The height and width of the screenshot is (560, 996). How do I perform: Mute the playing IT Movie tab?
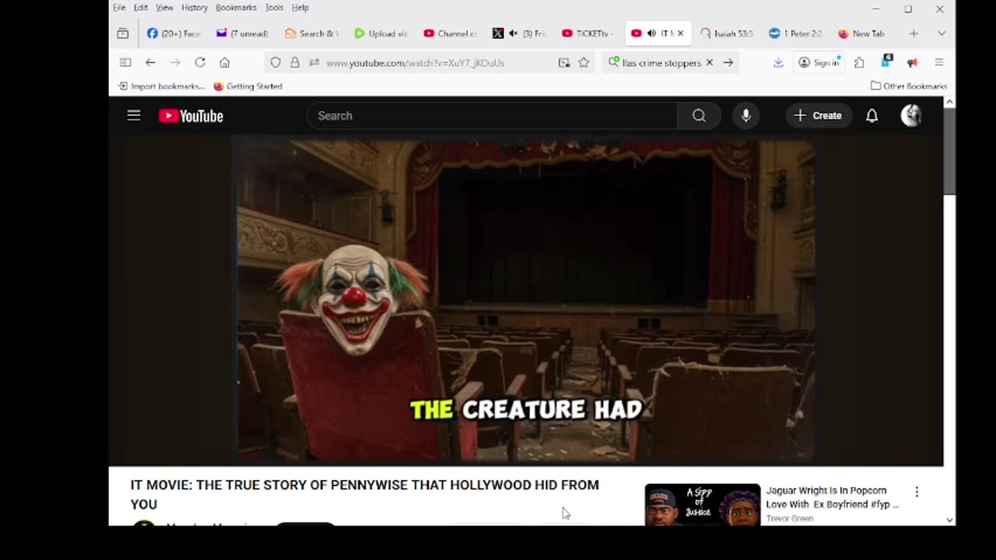[651, 33]
